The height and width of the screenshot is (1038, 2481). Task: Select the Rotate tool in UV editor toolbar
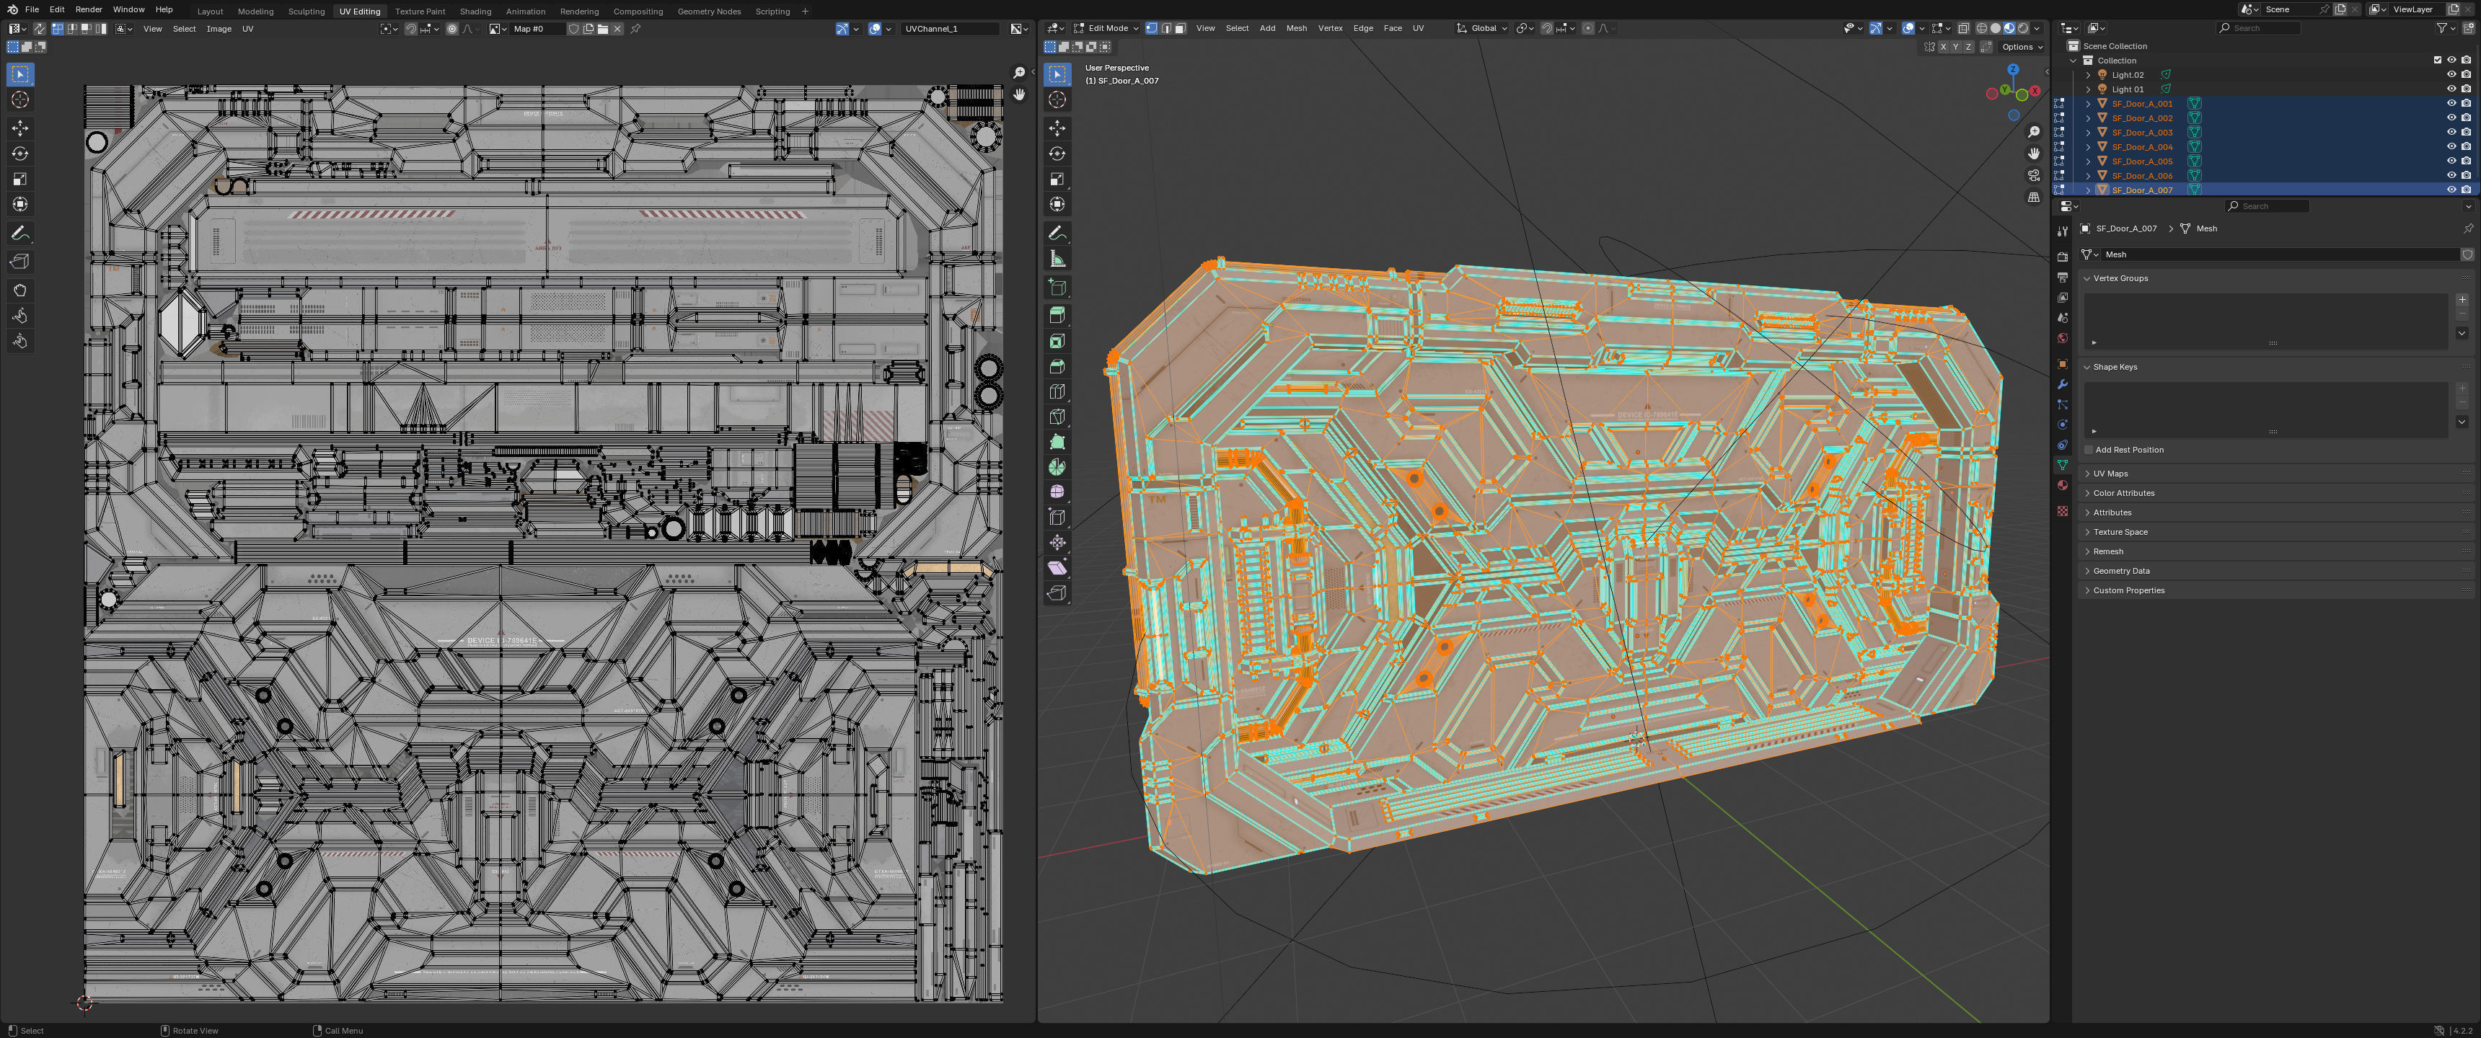click(20, 154)
